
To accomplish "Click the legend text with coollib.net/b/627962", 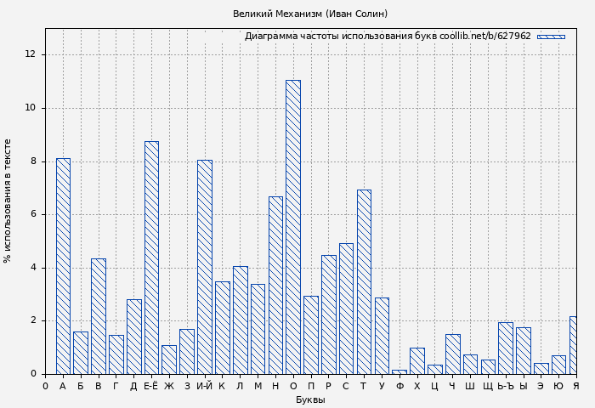I will point(388,37).
